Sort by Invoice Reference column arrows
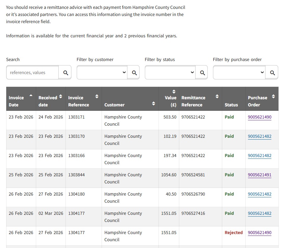 [97, 96]
